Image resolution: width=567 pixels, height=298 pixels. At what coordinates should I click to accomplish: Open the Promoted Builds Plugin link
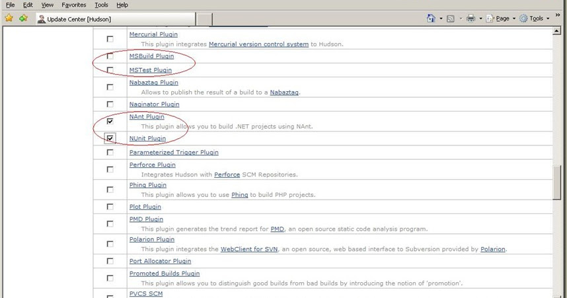[x=165, y=274]
